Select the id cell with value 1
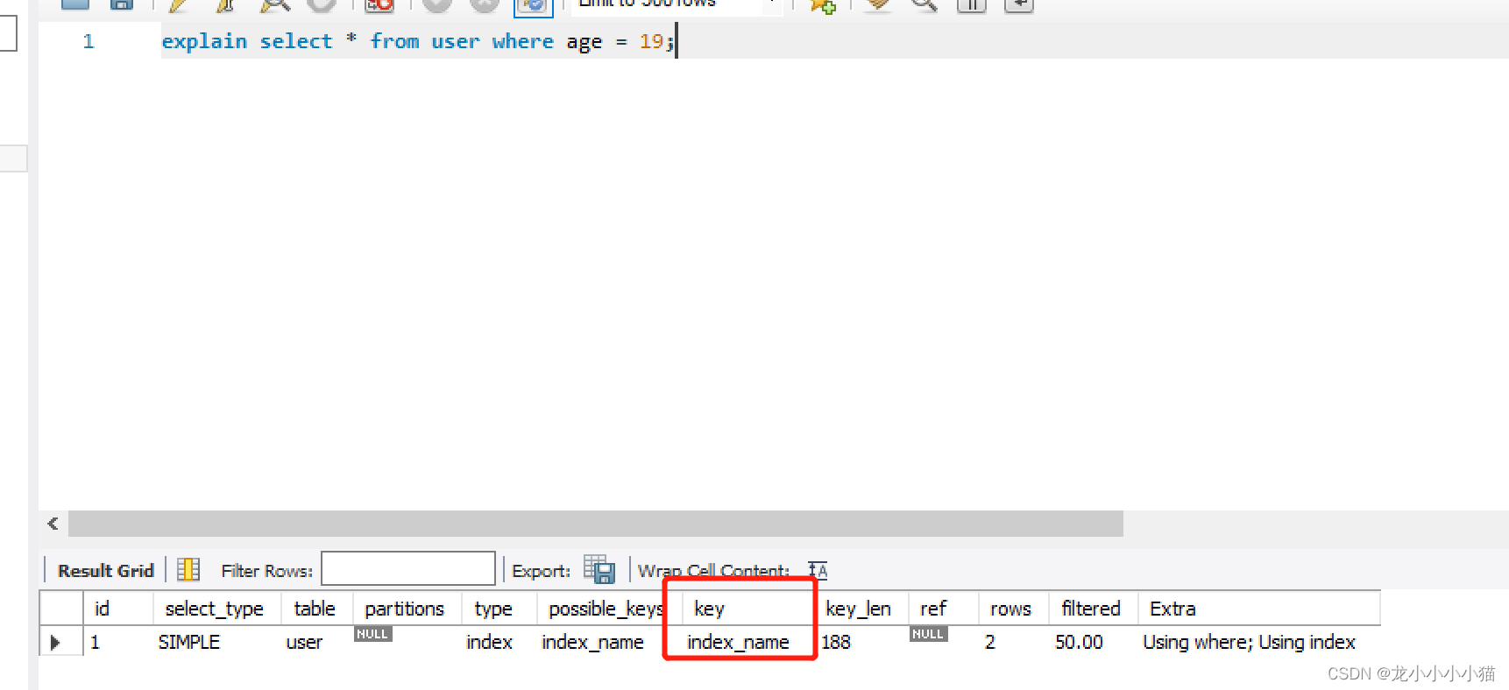This screenshot has width=1509, height=690. click(96, 642)
